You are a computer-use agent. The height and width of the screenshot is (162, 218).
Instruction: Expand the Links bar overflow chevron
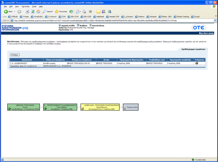pos(216,16)
